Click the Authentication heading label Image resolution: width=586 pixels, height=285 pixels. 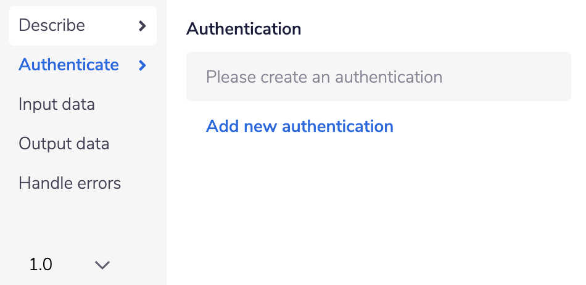pos(244,28)
